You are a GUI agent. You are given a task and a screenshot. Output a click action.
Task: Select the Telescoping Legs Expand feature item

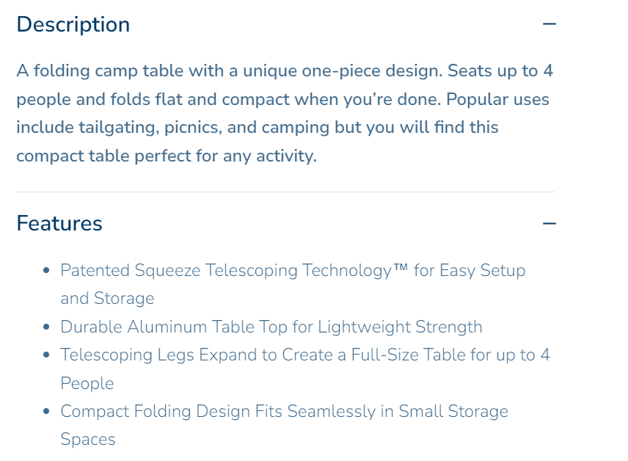304,369
